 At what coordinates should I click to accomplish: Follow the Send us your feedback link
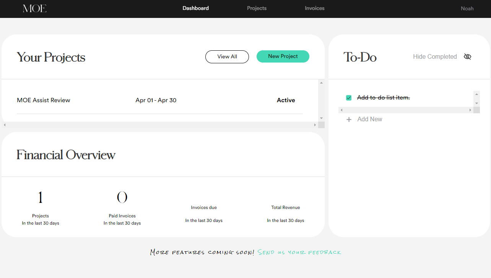pos(299,252)
